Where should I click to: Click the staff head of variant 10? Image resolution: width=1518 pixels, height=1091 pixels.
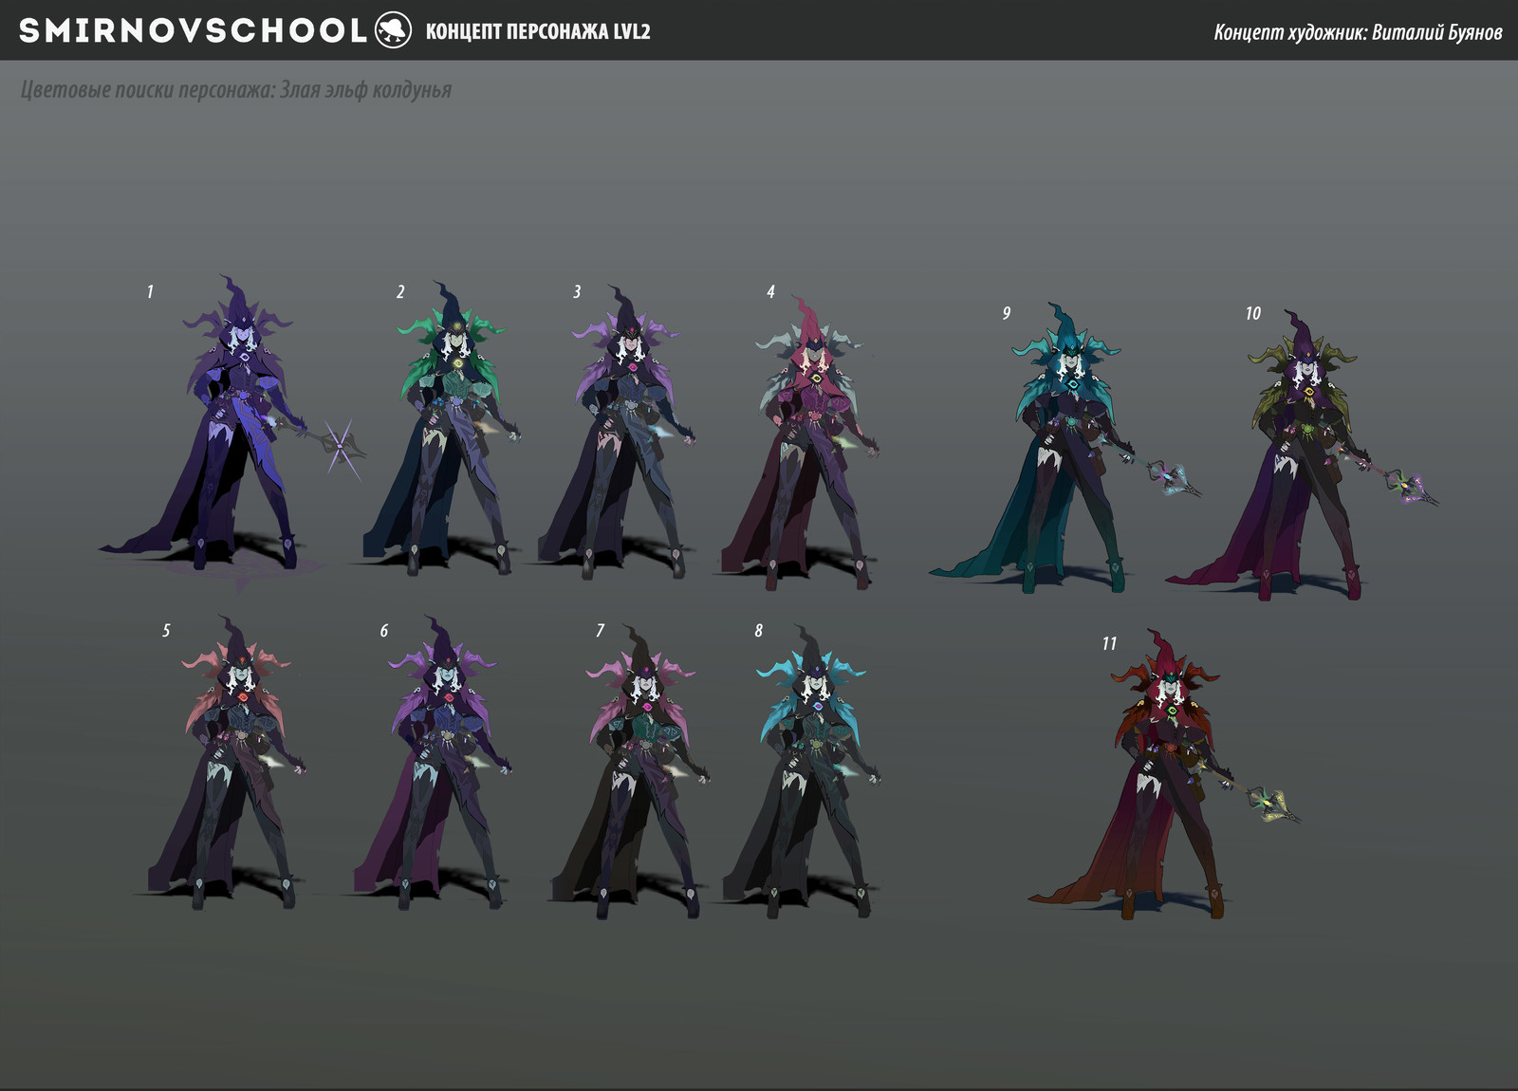(x=1412, y=488)
